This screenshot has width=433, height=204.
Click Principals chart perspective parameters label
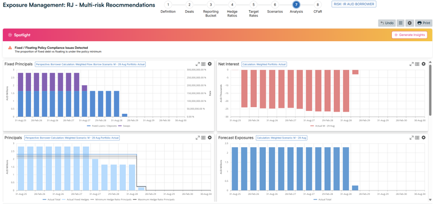(x=72, y=138)
